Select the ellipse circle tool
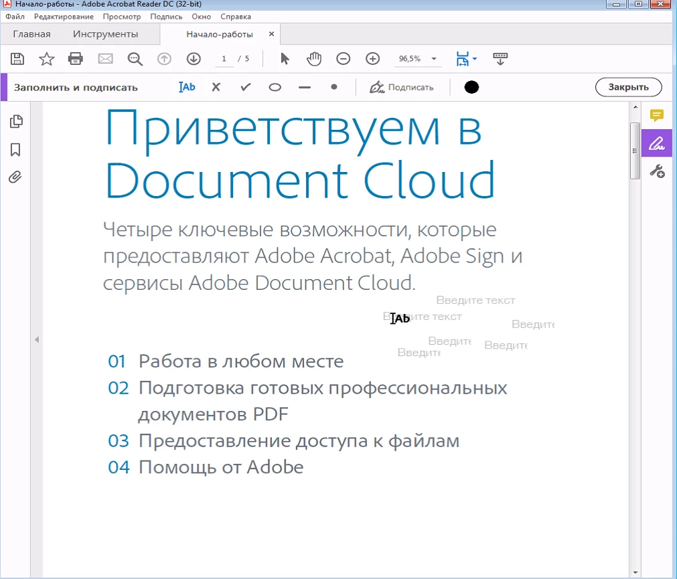 point(275,88)
